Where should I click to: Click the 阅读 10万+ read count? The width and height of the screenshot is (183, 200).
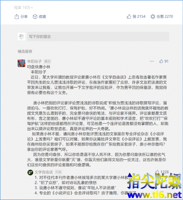pos(23,8)
